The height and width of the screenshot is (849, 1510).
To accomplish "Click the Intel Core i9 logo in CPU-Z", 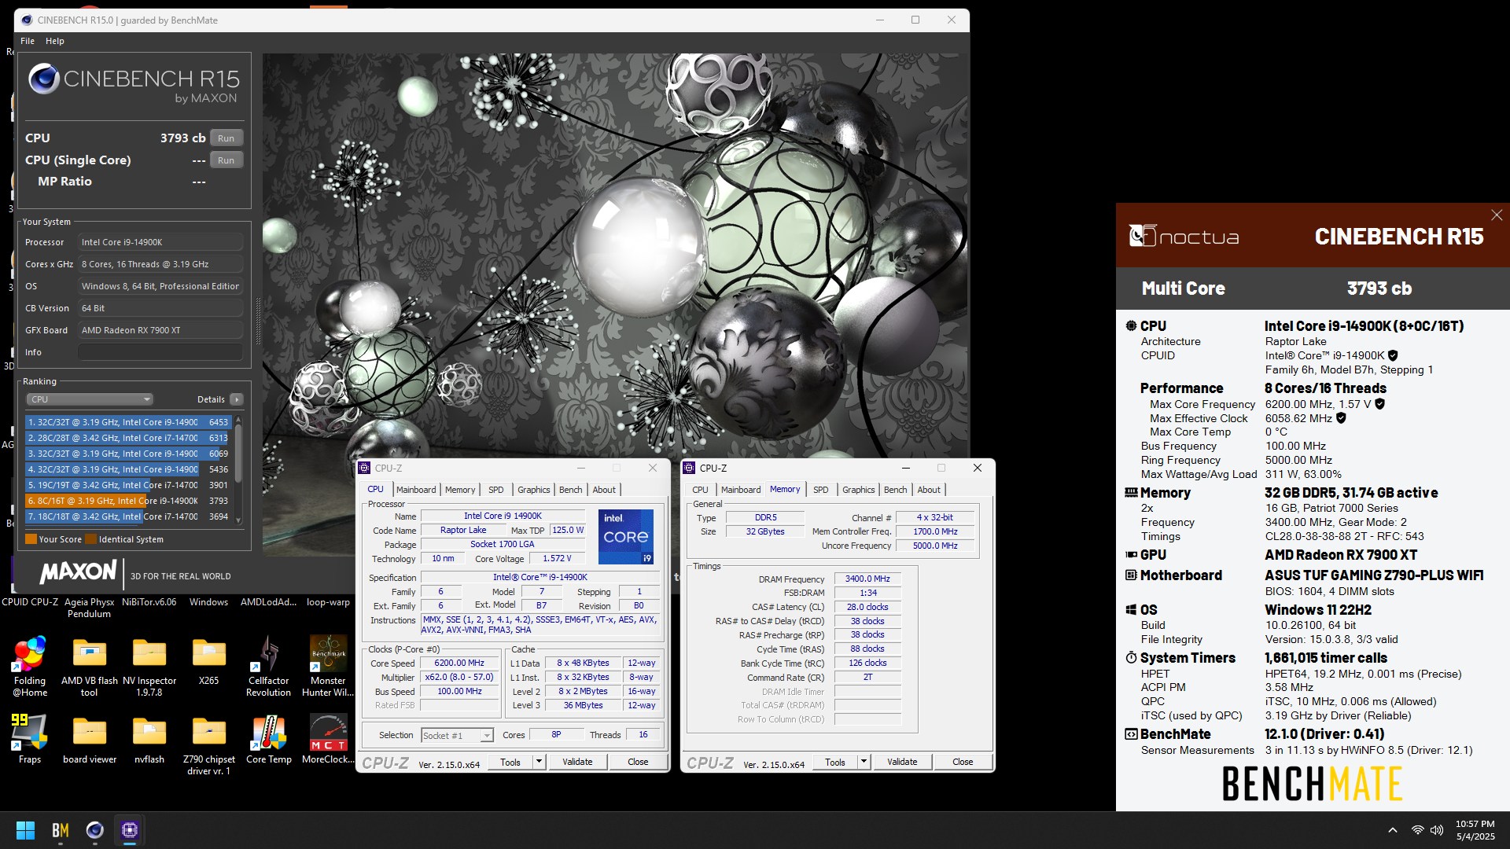I will [x=626, y=537].
